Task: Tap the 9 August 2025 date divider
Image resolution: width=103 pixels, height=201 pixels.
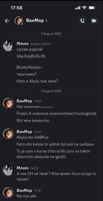Action: 51,91
